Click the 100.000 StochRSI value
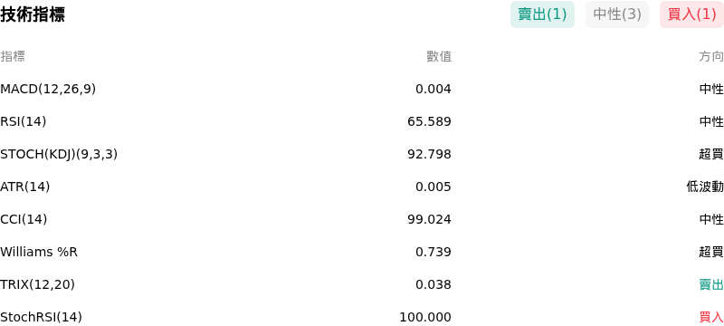 425,317
